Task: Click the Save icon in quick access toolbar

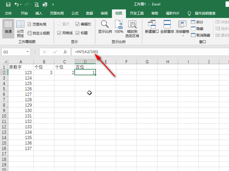Action: [x=8, y=5]
